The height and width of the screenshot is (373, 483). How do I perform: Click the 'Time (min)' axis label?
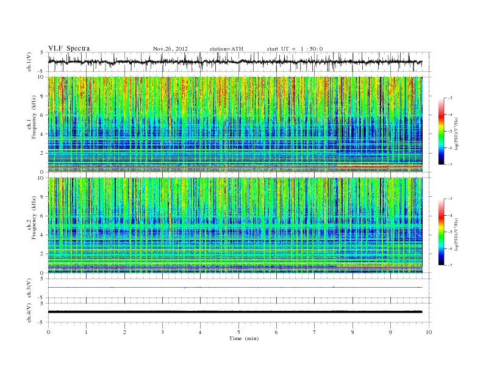click(244, 338)
